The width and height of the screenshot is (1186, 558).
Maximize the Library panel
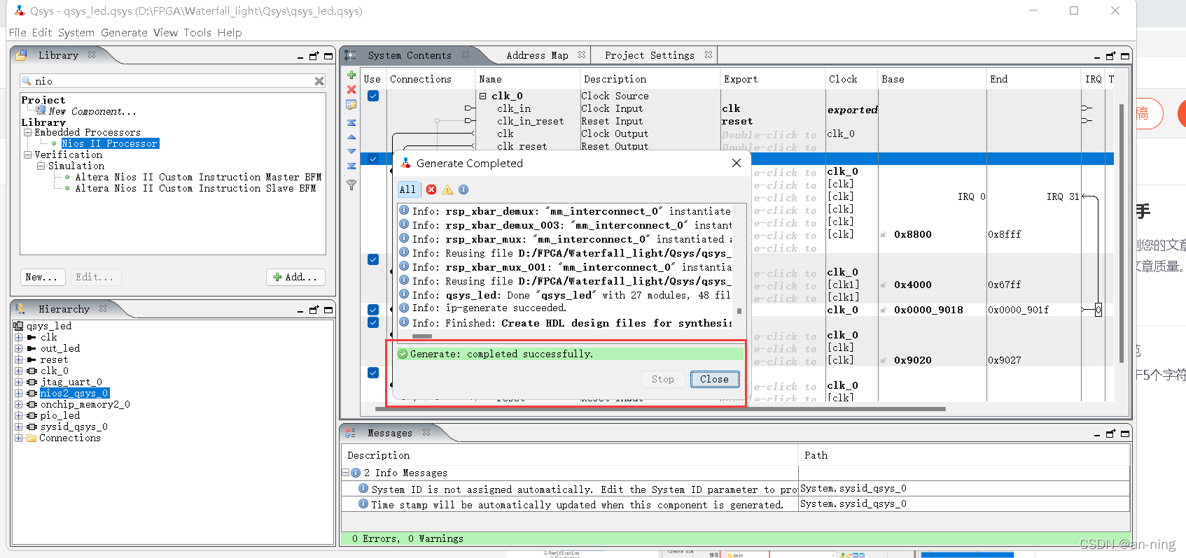328,56
